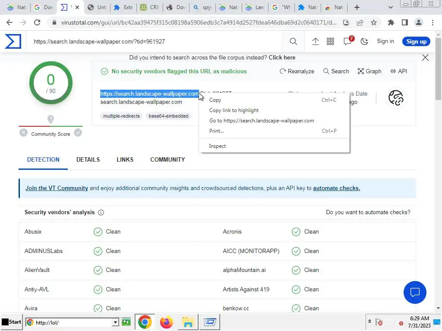
Task: Click the base64-embedded tag
Action: point(168,116)
